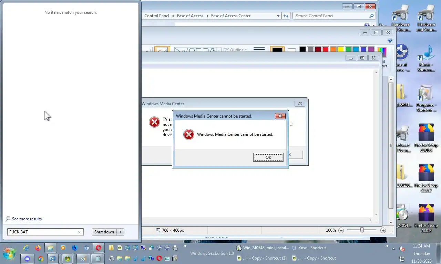Screen dimensions: 441x264
Task: Click Ease of Access breadcrumb in Control Panel
Action: [190, 16]
